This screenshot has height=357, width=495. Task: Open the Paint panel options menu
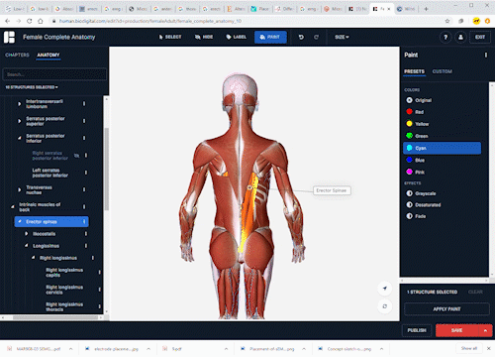coord(486,55)
